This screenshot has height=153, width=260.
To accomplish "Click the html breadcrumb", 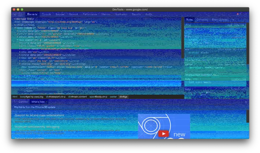I will [x=15, y=97].
